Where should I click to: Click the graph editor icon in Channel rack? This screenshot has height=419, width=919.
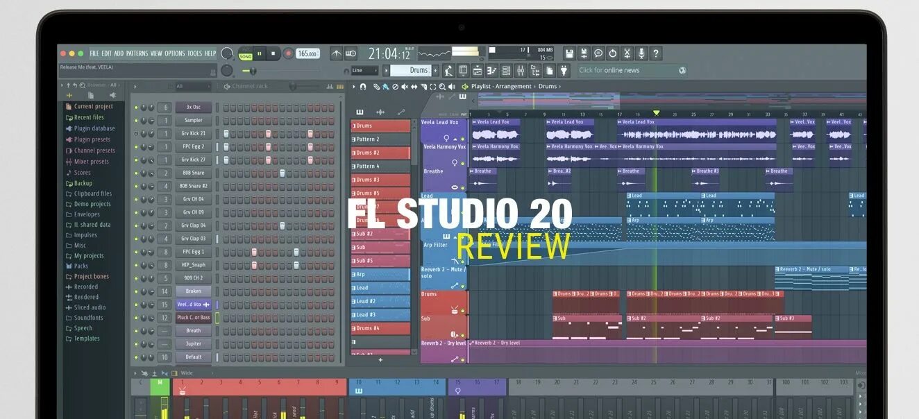(329, 87)
